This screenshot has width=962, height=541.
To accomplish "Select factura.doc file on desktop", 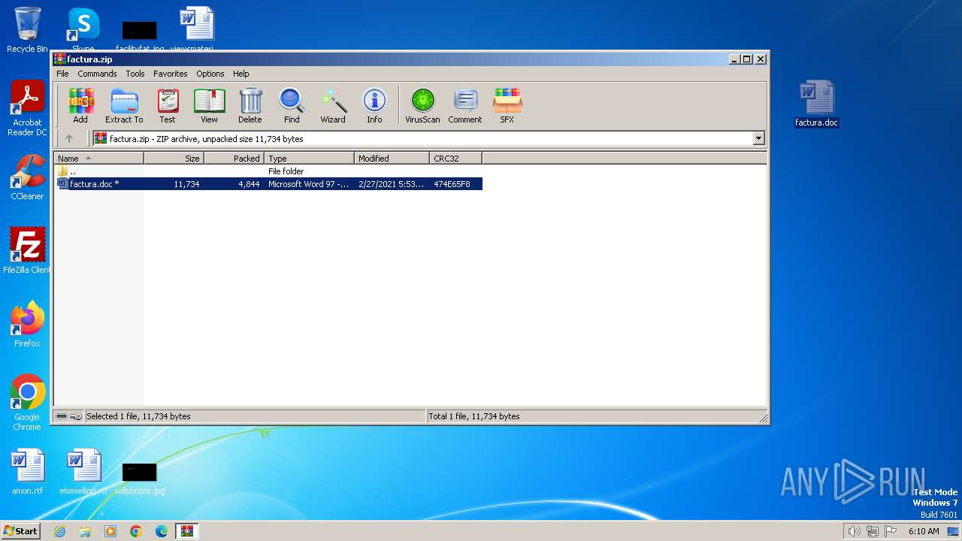I will pos(817,104).
